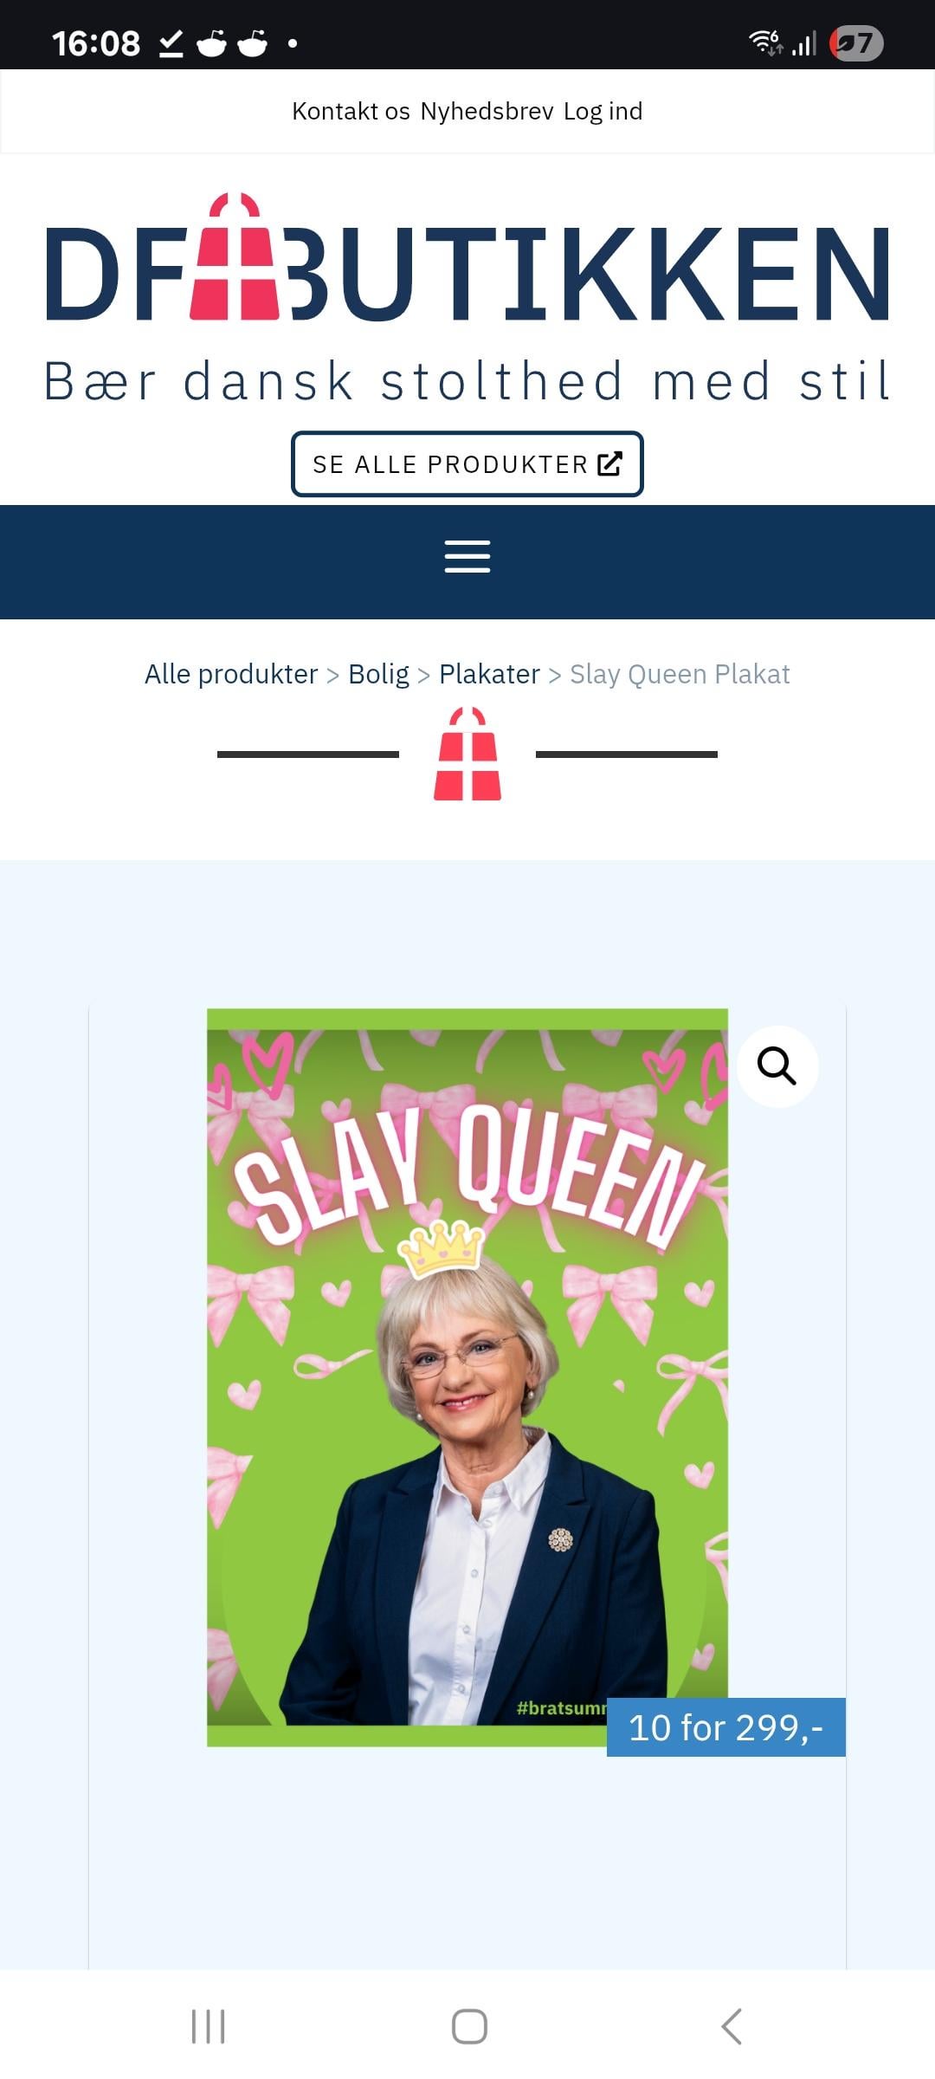
Task: Tap the red shopping bag divider icon
Action: [x=467, y=754]
